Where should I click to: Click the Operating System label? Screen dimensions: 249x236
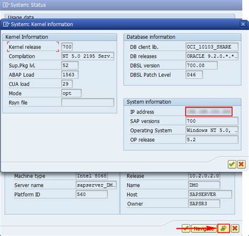(x=151, y=131)
